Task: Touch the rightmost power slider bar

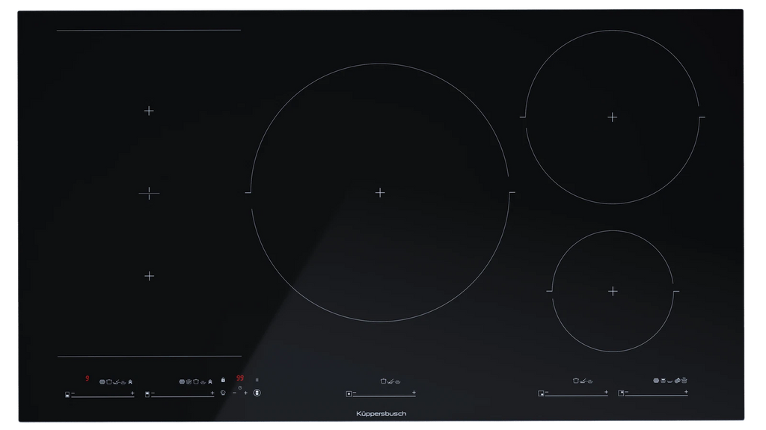Action: pyautogui.click(x=657, y=396)
